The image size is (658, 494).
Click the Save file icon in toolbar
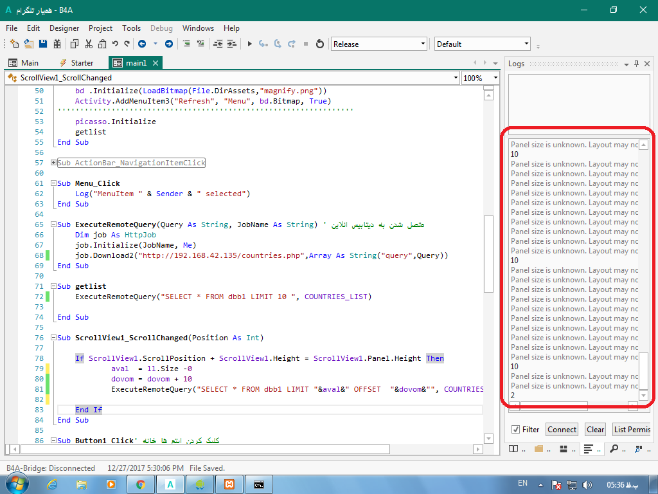tap(43, 44)
